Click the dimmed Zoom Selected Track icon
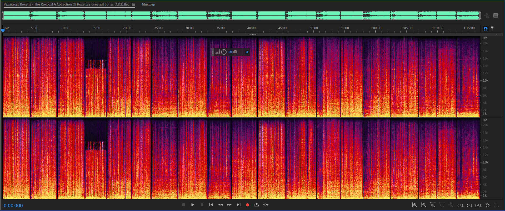 [497, 205]
